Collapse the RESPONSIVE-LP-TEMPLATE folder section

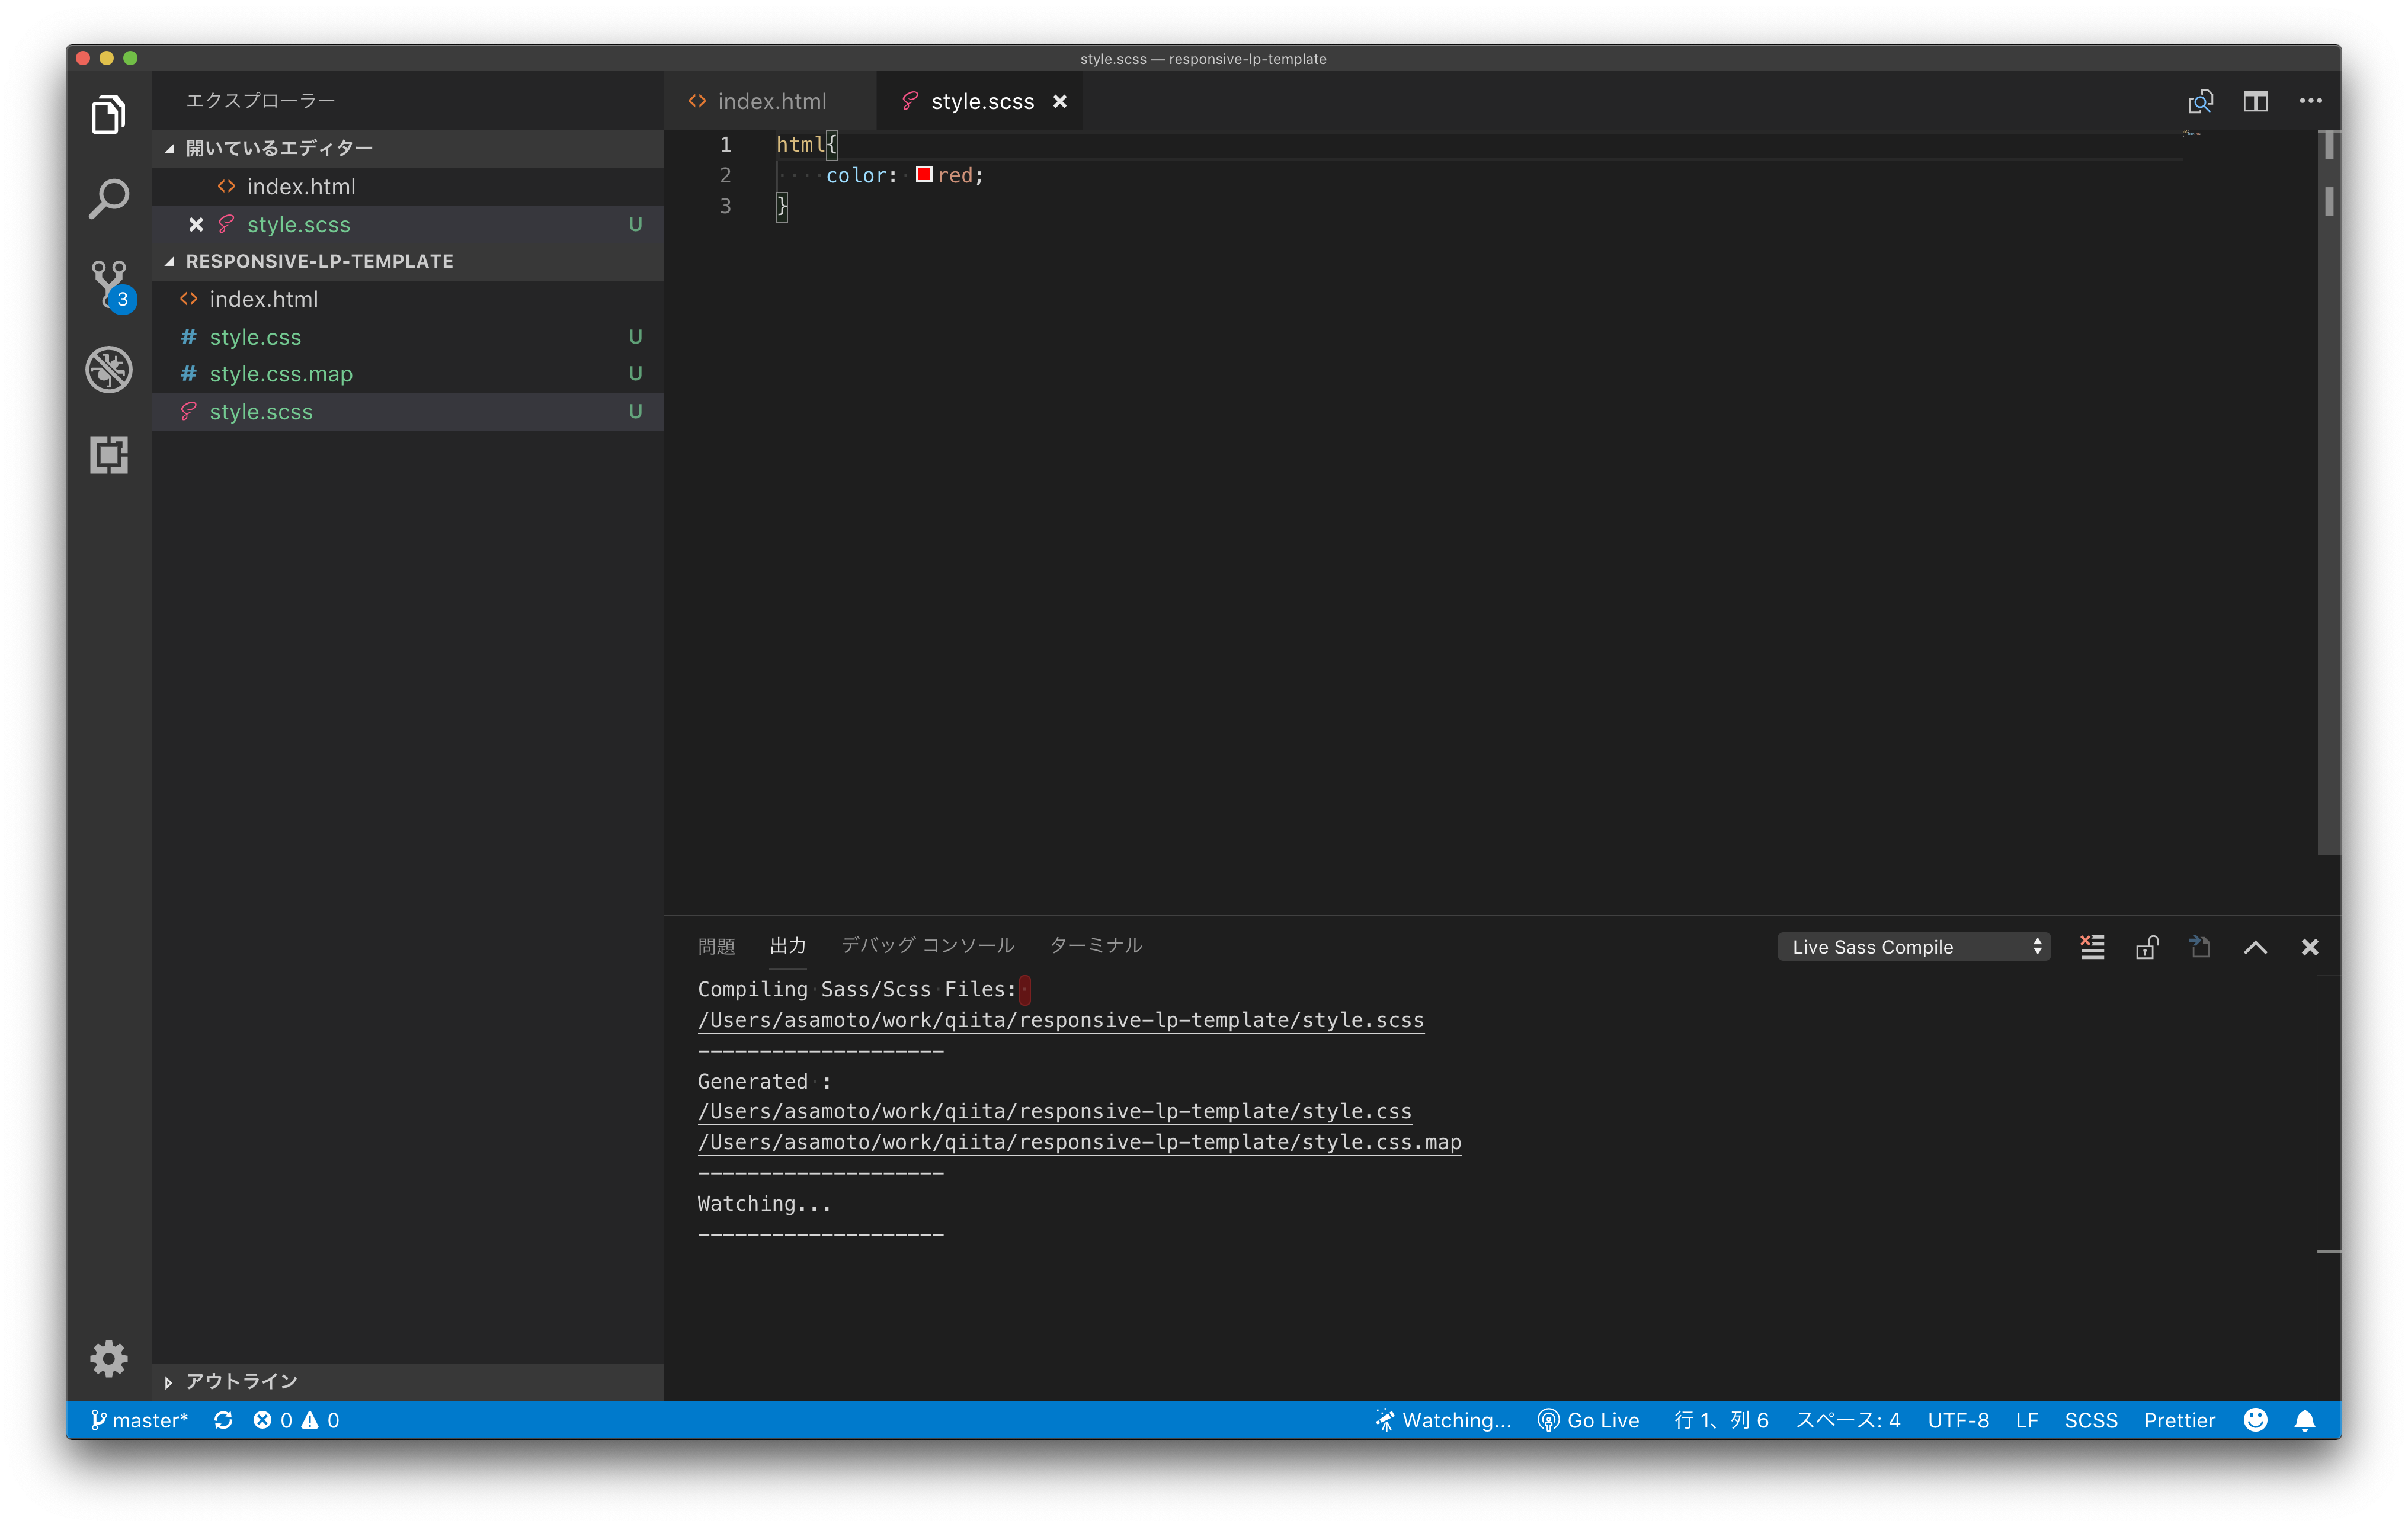[407, 261]
